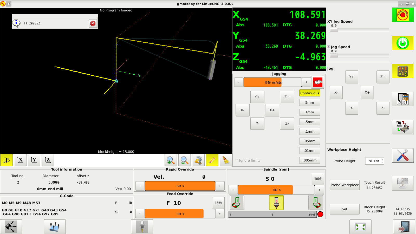The height and width of the screenshot is (234, 416).
Task: Click the 1950 mm/min jog bar
Action: tap(272, 82)
